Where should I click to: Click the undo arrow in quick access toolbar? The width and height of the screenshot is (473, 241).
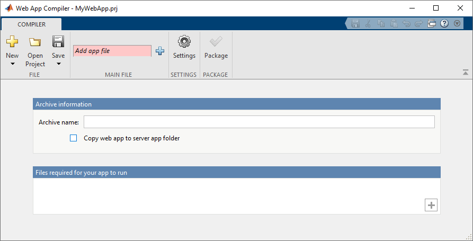point(406,24)
